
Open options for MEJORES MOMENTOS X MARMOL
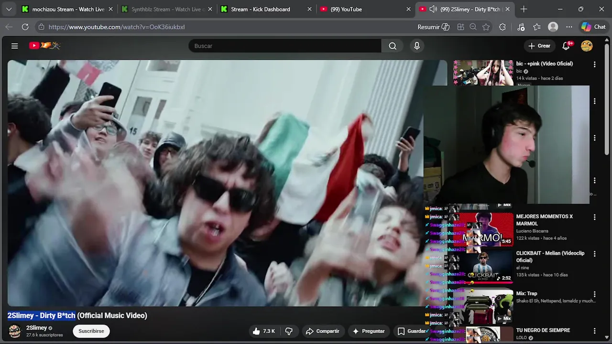[595, 217]
